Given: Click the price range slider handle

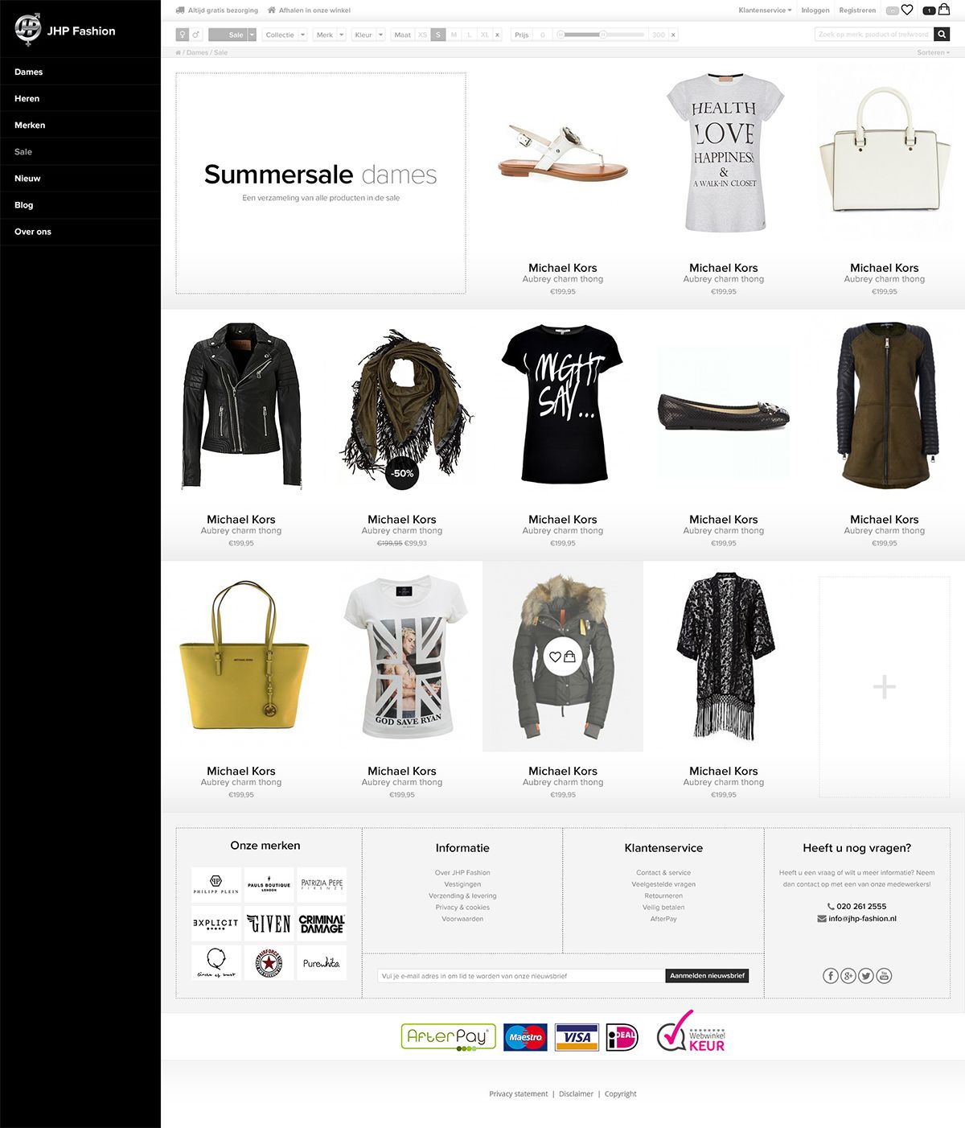Looking at the screenshot, I should [x=603, y=35].
